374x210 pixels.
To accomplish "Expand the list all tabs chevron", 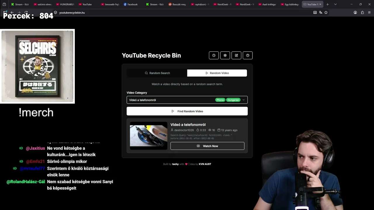I will click(x=335, y=4).
